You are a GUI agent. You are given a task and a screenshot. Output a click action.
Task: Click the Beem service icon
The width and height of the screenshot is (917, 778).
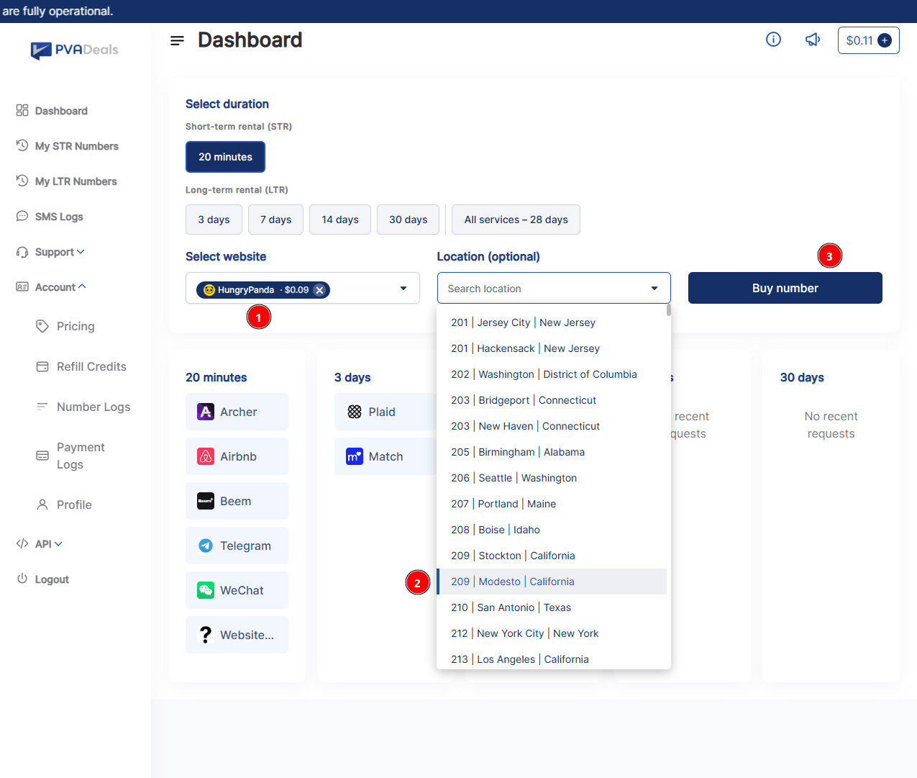coord(206,501)
